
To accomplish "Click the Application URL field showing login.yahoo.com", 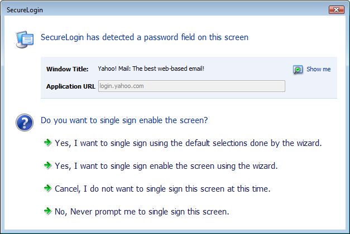I will click(x=191, y=86).
